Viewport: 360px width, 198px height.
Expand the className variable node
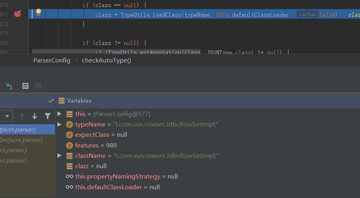click(60, 155)
